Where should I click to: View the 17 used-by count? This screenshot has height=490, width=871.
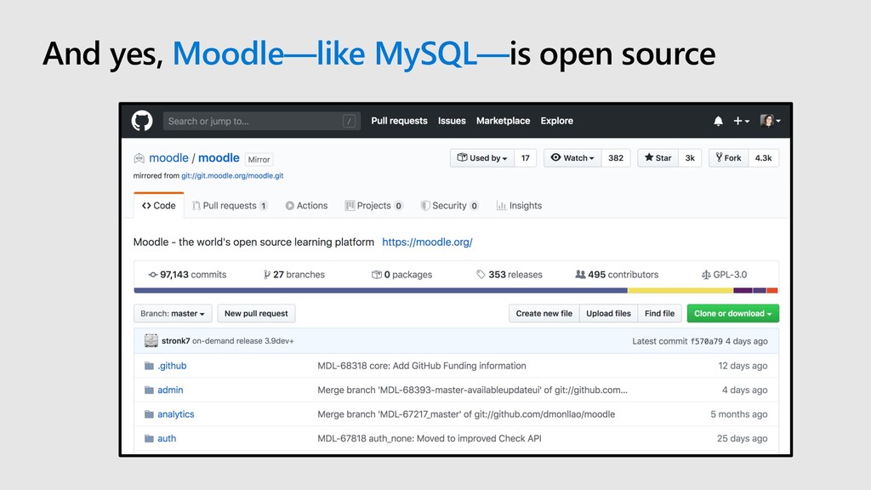pyautogui.click(x=526, y=157)
